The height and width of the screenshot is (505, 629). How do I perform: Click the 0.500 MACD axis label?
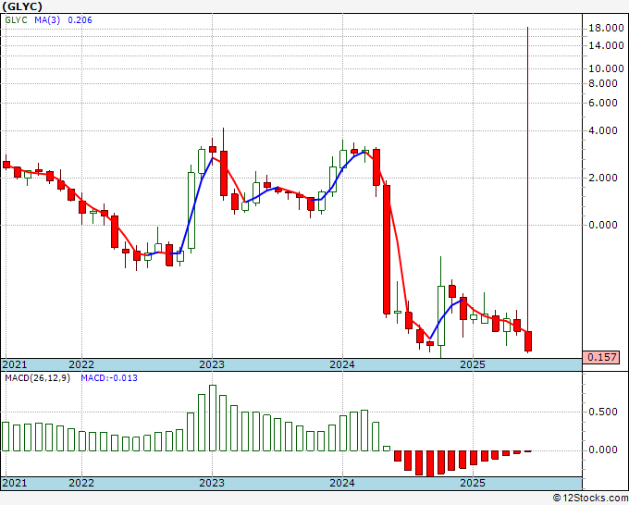click(603, 412)
